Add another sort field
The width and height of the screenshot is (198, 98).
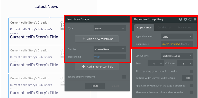tap(97, 67)
